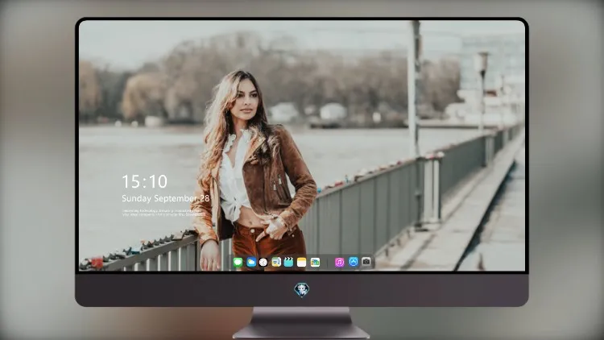Open the photo gallery dock icon
604x340 pixels.
[x=315, y=263]
